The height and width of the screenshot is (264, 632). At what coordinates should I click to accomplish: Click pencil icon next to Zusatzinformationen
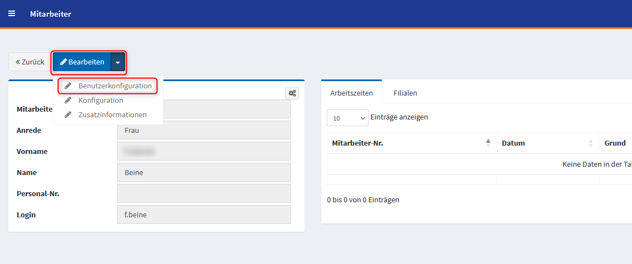68,115
